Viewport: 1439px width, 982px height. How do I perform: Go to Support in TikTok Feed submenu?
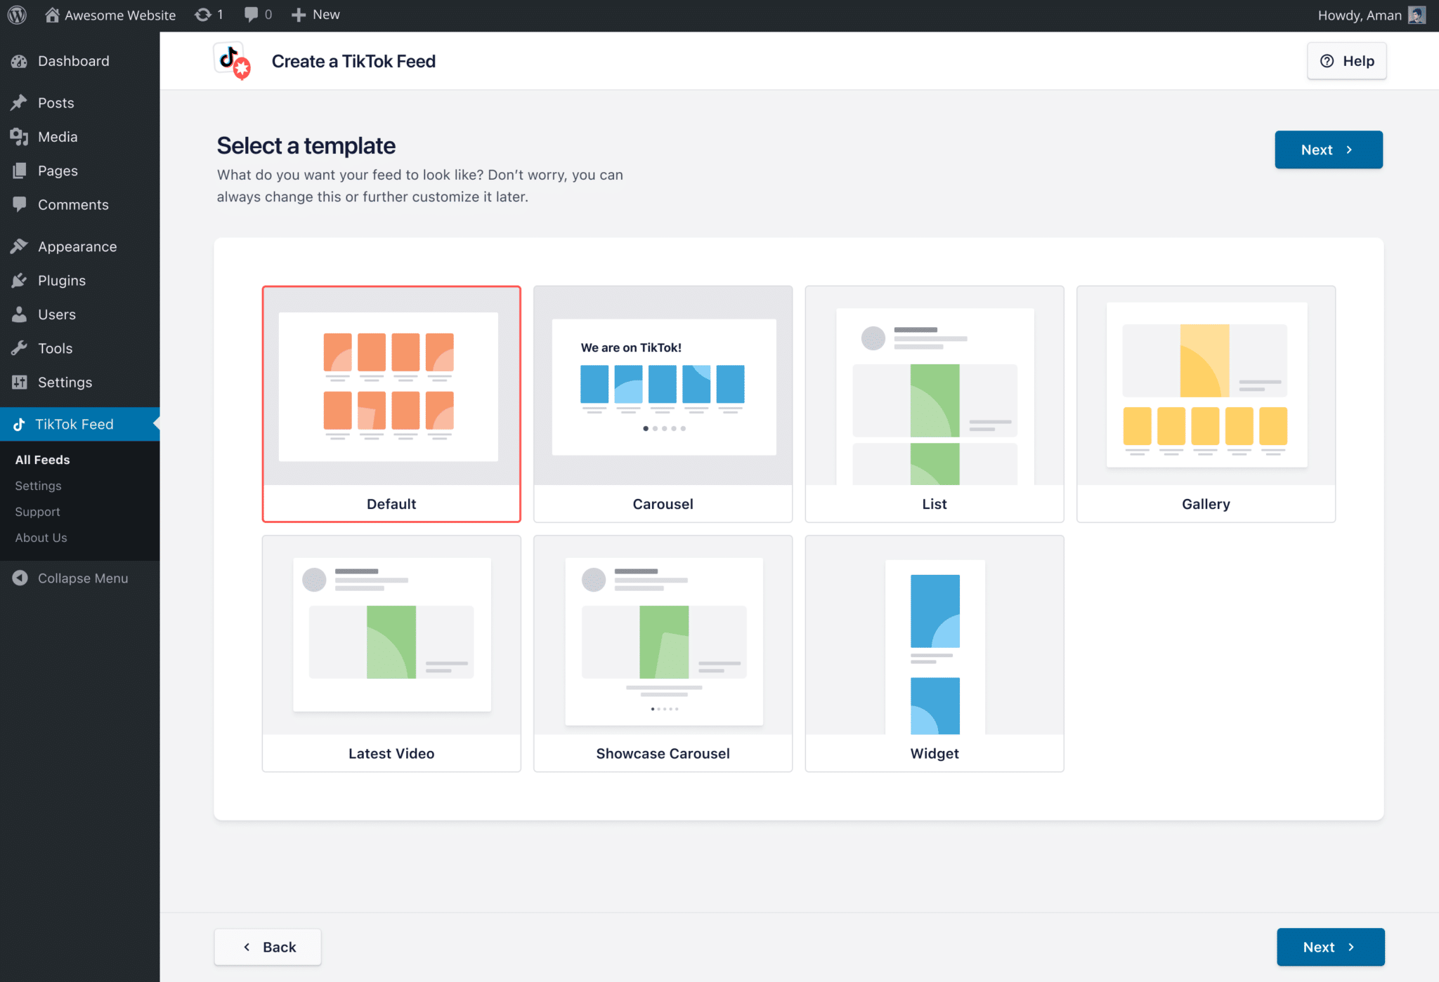(37, 512)
